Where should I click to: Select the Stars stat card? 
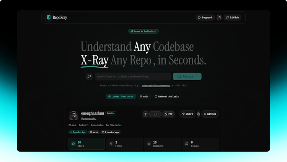[x=86, y=144]
